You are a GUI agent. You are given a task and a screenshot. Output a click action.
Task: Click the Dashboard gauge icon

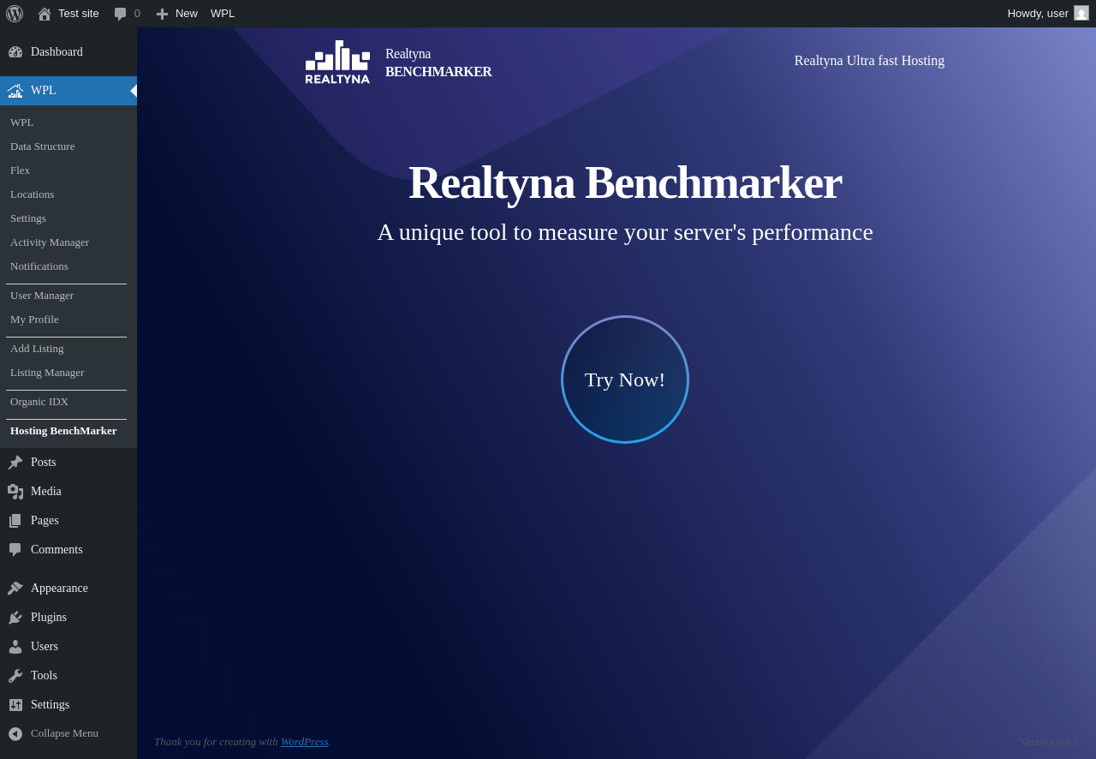pos(15,52)
